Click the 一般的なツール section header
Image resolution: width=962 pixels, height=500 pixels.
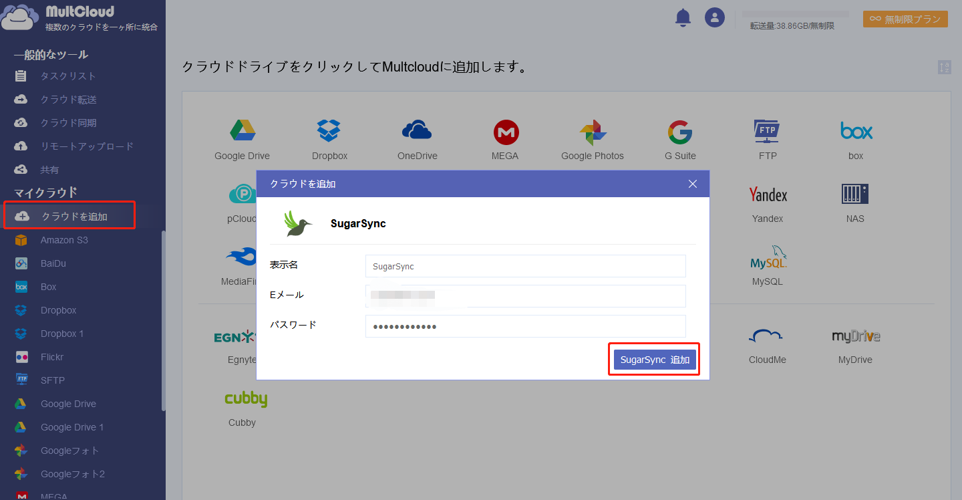click(51, 54)
